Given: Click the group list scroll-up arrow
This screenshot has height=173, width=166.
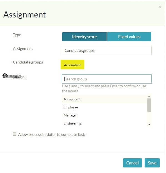Looking at the screenshot, I should 149,96.
